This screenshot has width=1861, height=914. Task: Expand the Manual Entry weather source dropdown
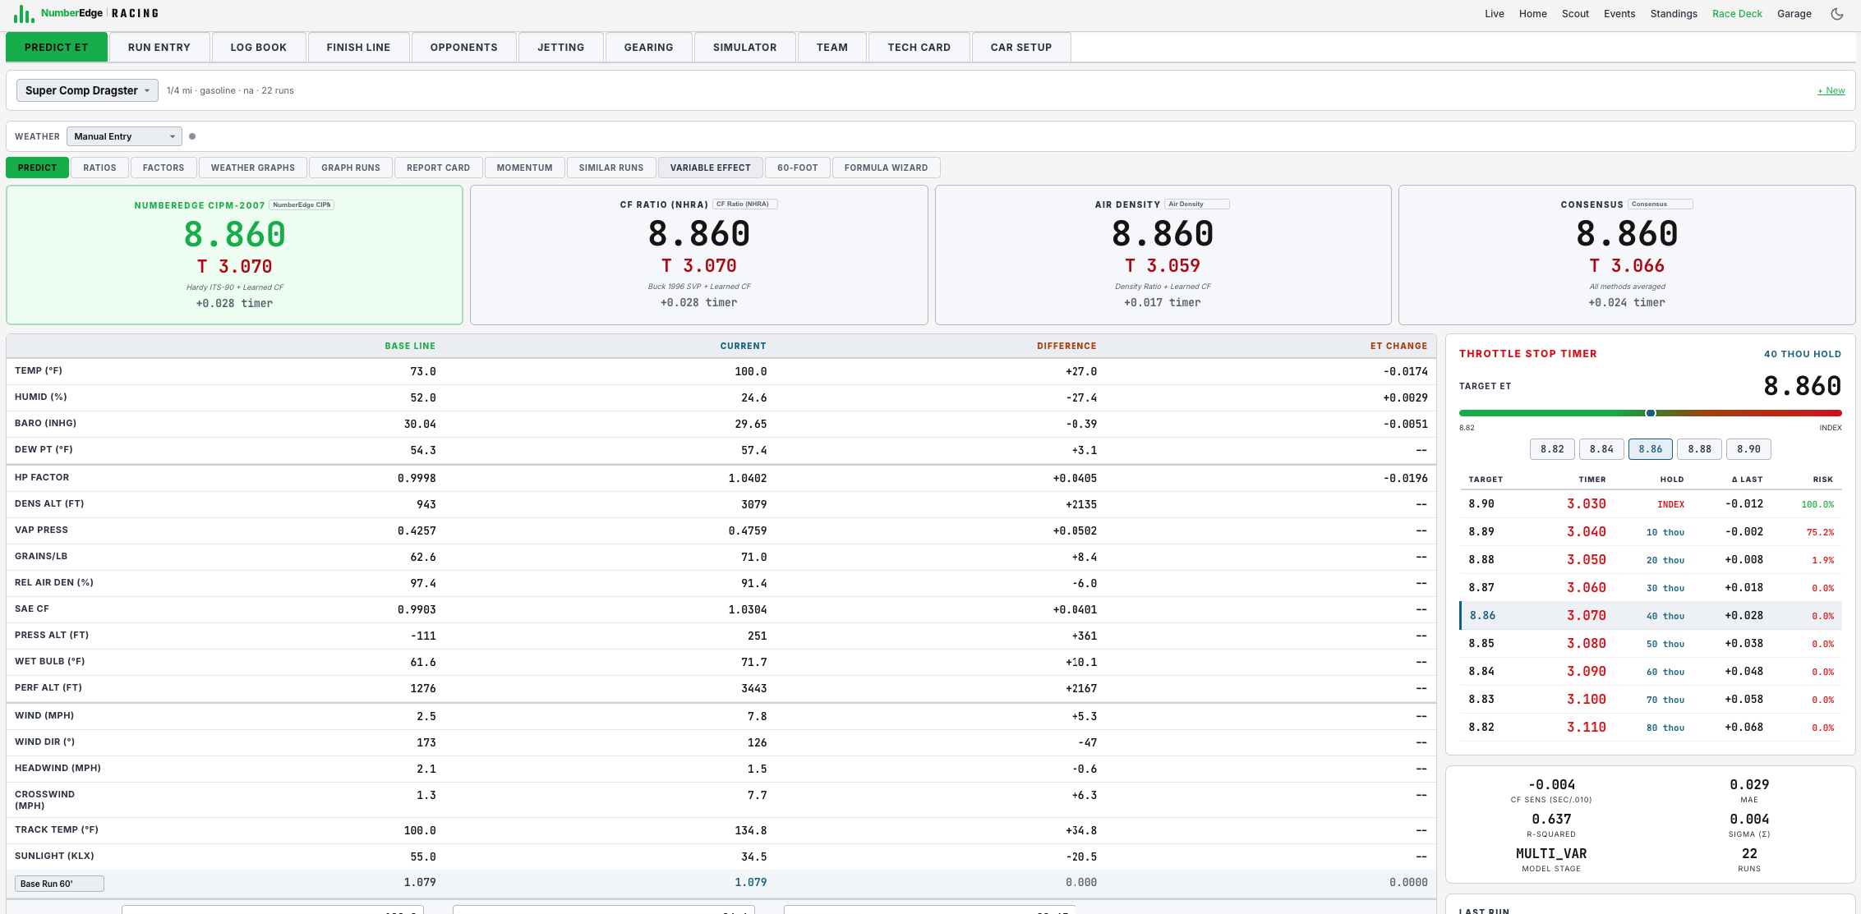point(124,136)
